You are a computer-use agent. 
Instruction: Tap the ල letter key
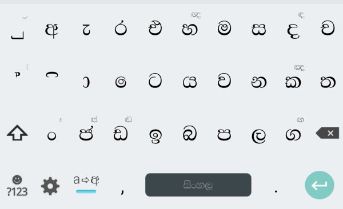[x=258, y=136]
